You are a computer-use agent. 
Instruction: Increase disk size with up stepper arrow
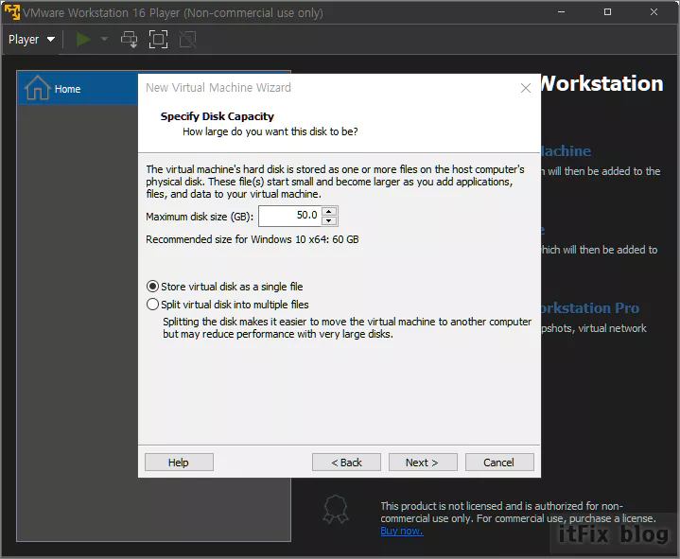click(x=329, y=211)
